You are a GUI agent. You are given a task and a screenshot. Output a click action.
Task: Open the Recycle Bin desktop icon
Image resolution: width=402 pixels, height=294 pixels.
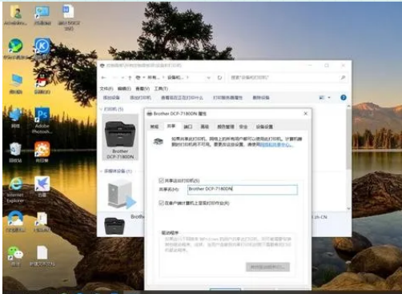(x=15, y=152)
